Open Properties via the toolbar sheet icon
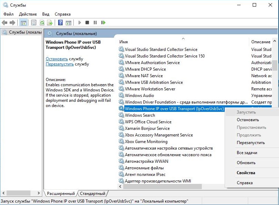Image resolution: width=279 pixels, height=205 pixels. [x=34, y=23]
